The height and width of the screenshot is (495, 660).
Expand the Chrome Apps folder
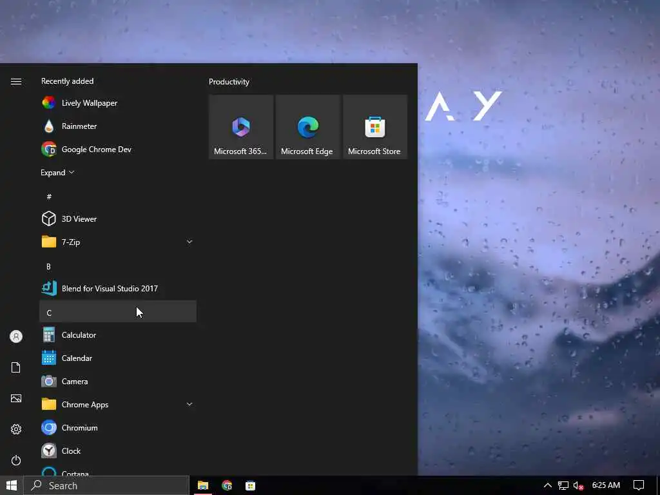[x=118, y=405]
